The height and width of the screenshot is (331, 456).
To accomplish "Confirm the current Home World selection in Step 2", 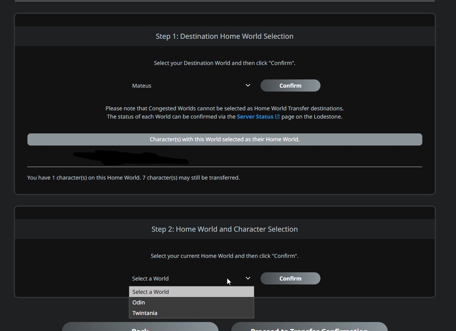I will [x=290, y=279].
